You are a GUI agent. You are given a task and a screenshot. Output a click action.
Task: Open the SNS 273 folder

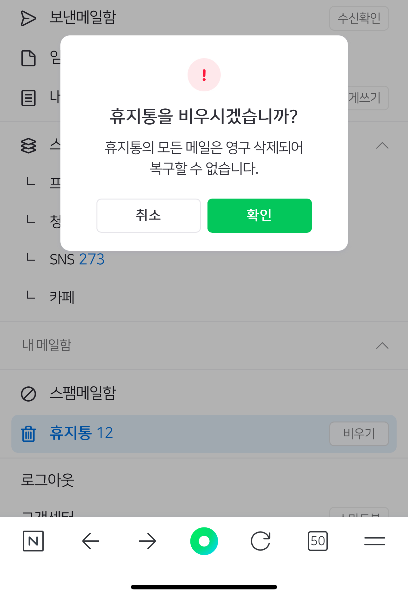pyautogui.click(x=77, y=260)
